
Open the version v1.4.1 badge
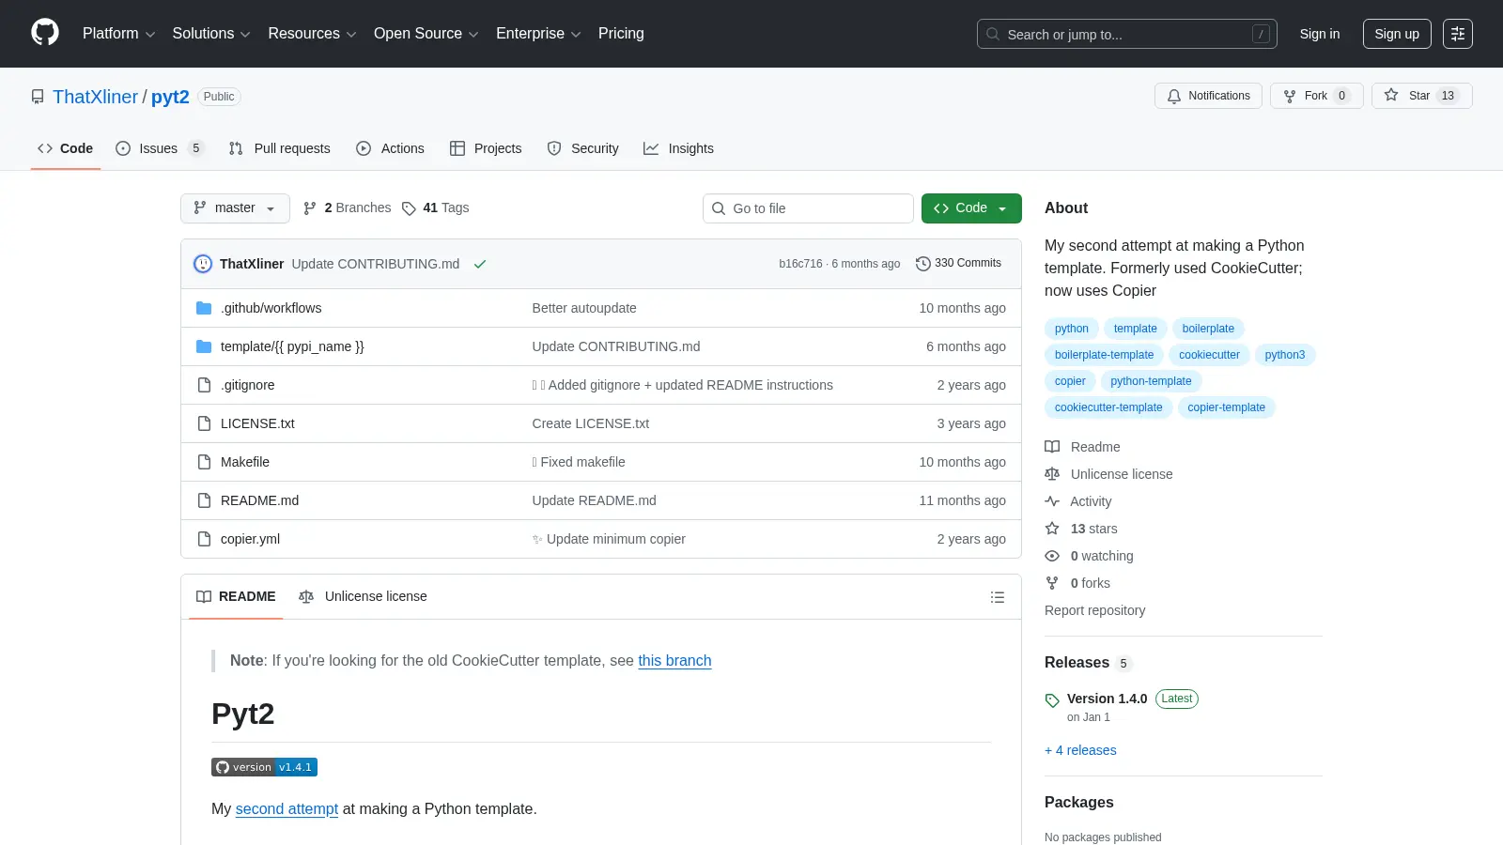[264, 767]
